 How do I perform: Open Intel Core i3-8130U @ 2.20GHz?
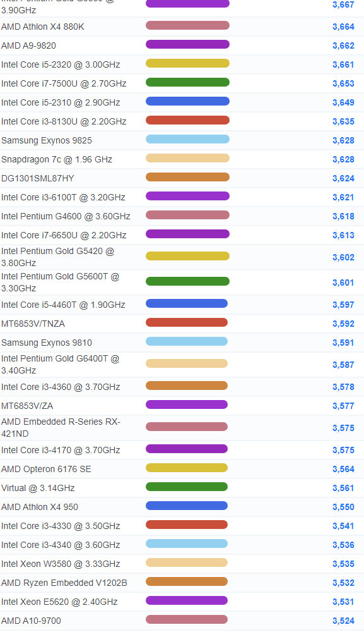click(x=64, y=121)
